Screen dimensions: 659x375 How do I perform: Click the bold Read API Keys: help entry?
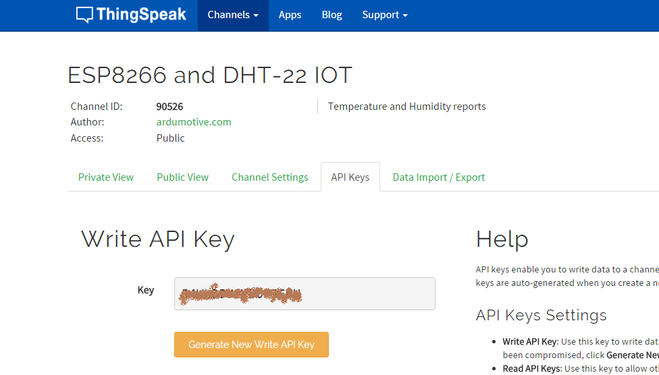pyautogui.click(x=532, y=369)
